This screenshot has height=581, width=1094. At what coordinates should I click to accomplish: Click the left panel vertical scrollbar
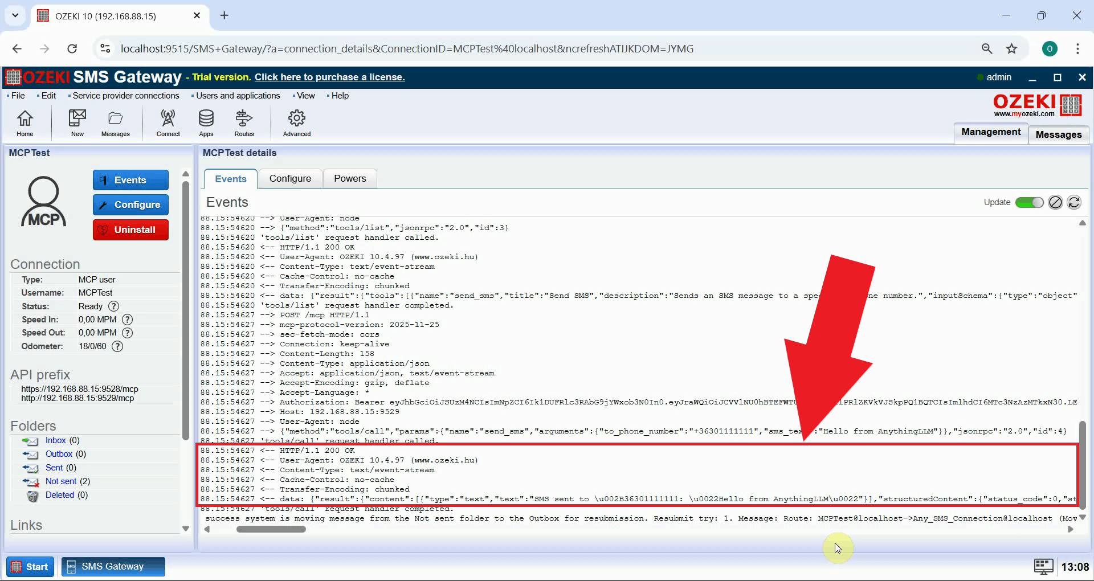(x=185, y=310)
